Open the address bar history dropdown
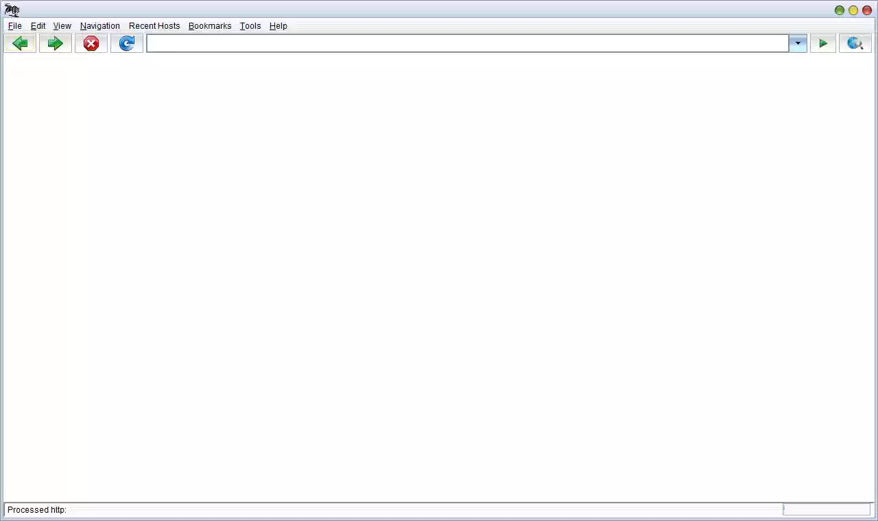This screenshot has width=878, height=521. 797,43
